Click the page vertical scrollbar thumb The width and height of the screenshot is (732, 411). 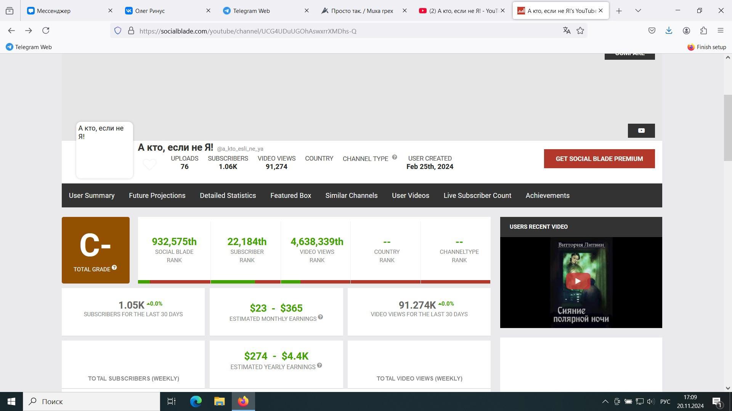[727, 127]
